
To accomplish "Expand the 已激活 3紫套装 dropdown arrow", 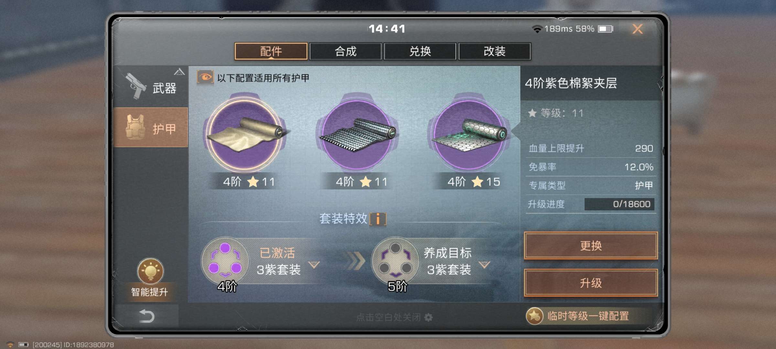I will point(314,265).
